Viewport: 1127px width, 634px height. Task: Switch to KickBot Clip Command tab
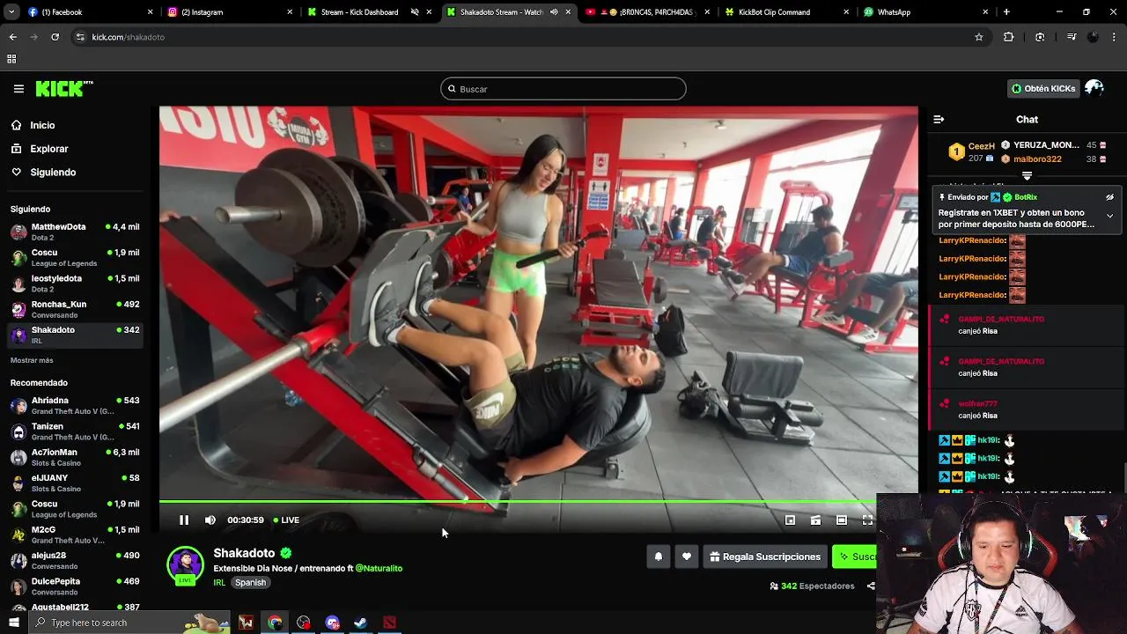click(788, 12)
